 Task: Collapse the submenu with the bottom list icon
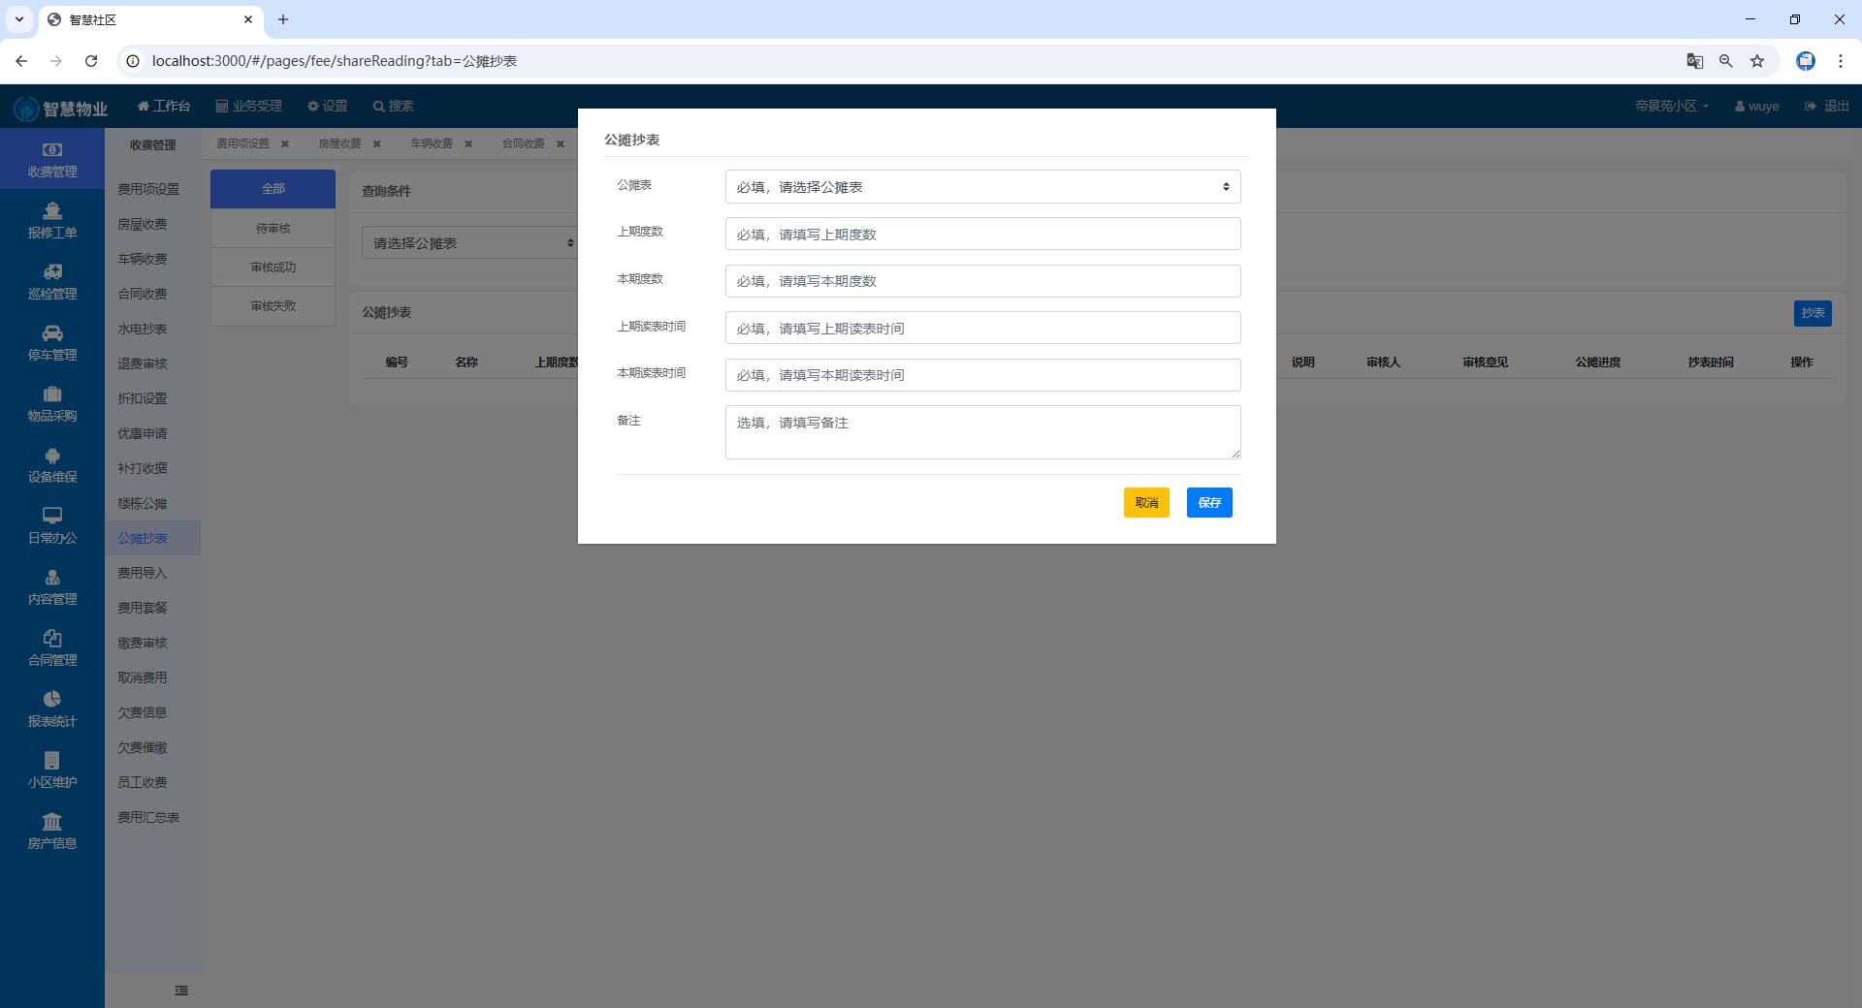(181, 991)
